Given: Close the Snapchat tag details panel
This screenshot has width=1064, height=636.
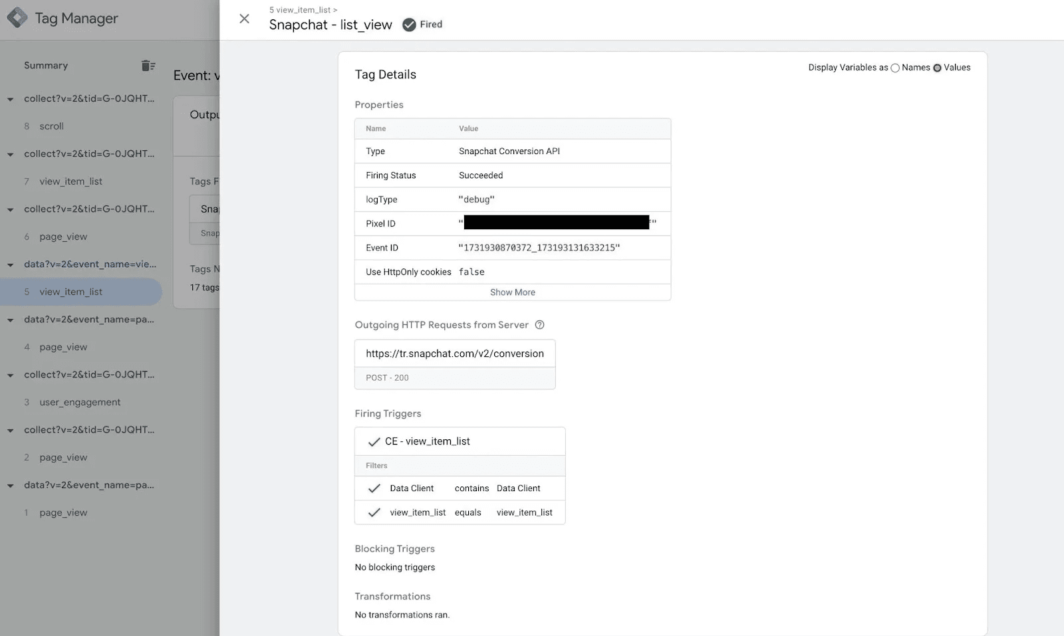Looking at the screenshot, I should [245, 19].
